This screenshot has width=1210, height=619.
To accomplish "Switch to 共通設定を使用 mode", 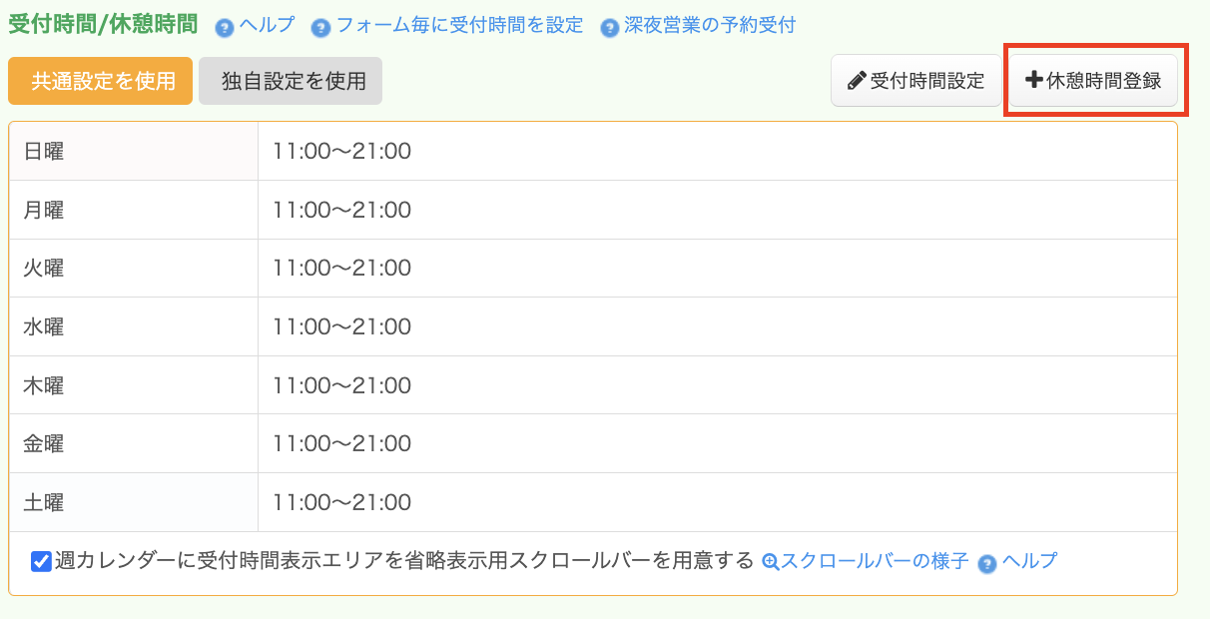I will pos(100,81).
